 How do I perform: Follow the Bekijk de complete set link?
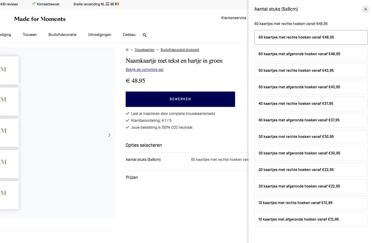[x=145, y=70]
